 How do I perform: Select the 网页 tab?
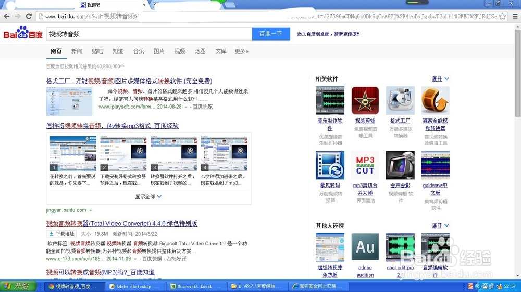56,51
